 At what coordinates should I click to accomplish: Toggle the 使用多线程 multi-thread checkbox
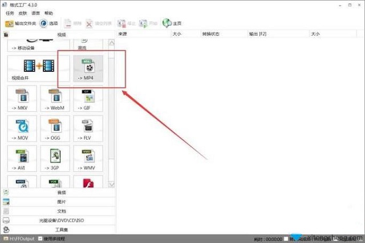tap(40, 238)
